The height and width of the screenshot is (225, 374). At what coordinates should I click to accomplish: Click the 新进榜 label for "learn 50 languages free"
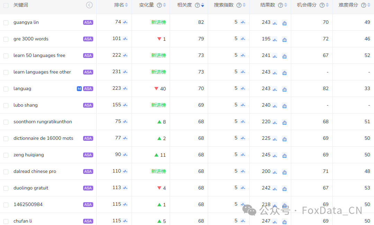point(159,55)
